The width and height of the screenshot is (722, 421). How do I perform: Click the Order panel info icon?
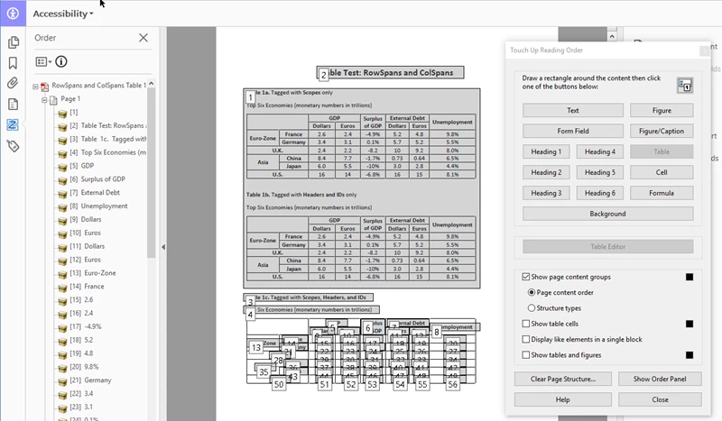click(60, 61)
